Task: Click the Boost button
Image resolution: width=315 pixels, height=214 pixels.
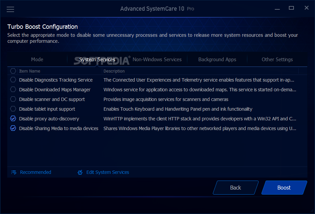Action: coord(284,188)
